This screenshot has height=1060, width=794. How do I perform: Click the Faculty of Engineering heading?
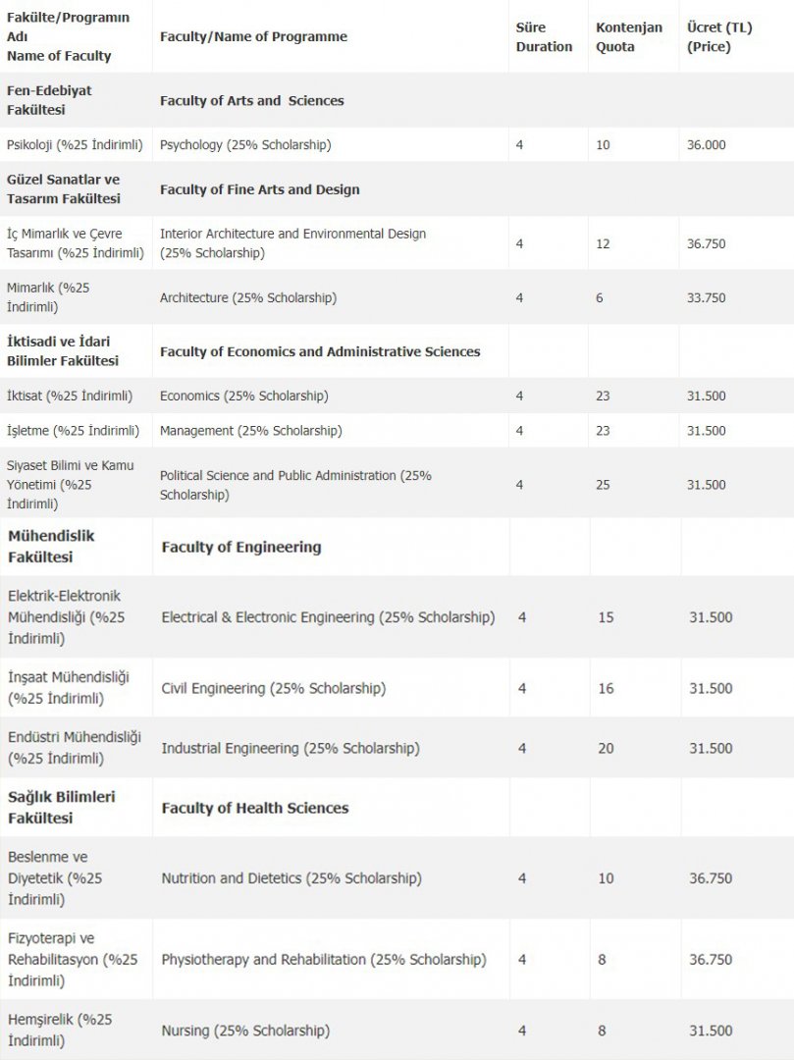(240, 547)
